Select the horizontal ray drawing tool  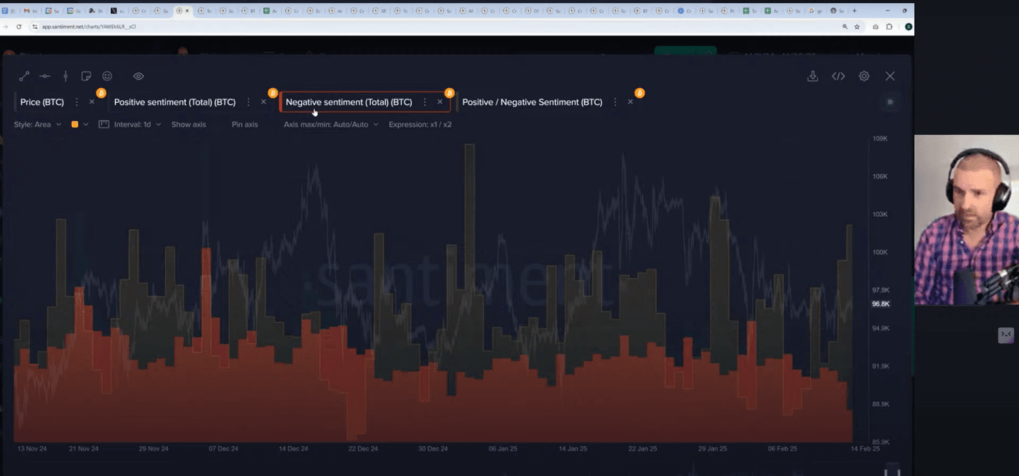pyautogui.click(x=44, y=76)
